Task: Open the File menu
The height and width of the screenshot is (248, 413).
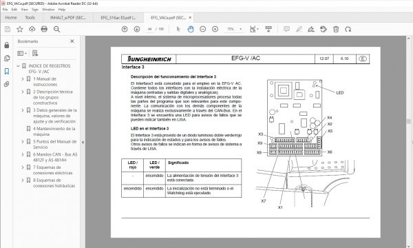Action: [x=5, y=10]
